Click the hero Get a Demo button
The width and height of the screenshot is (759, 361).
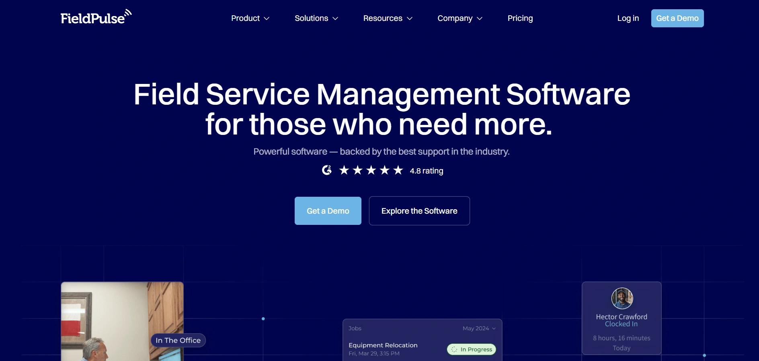(x=328, y=211)
